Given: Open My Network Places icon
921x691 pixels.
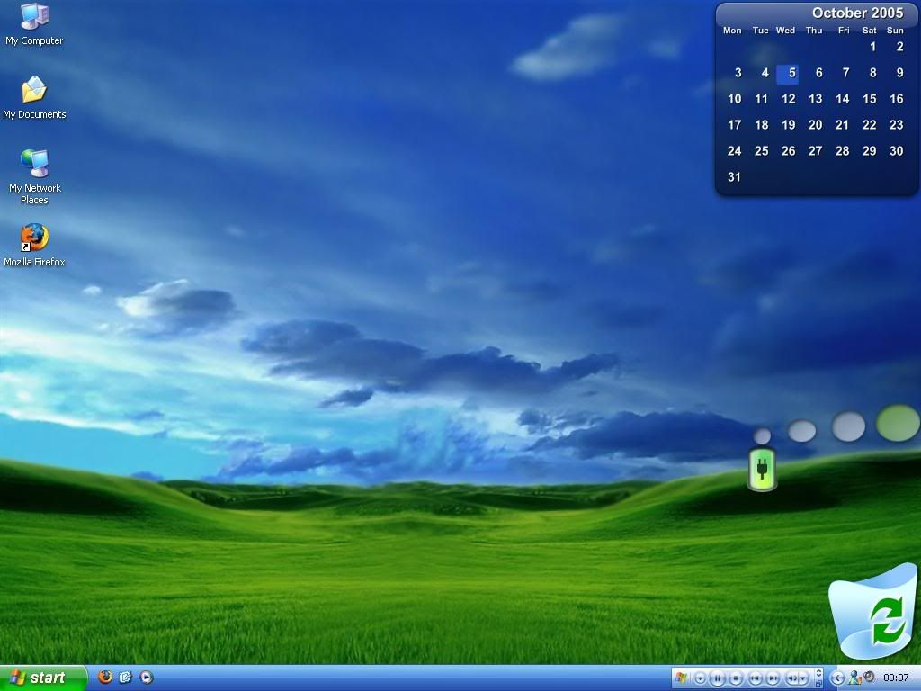Looking at the screenshot, I should (x=34, y=165).
